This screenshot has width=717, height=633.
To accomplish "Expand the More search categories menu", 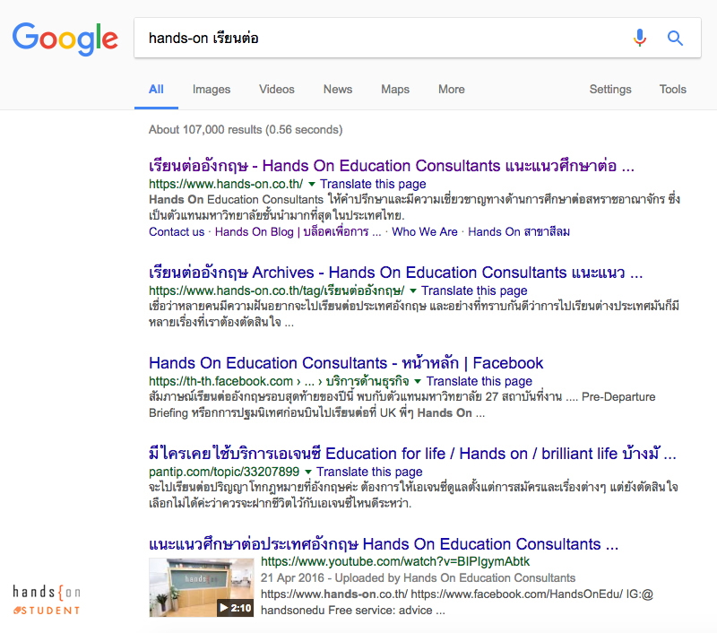I will pyautogui.click(x=452, y=89).
